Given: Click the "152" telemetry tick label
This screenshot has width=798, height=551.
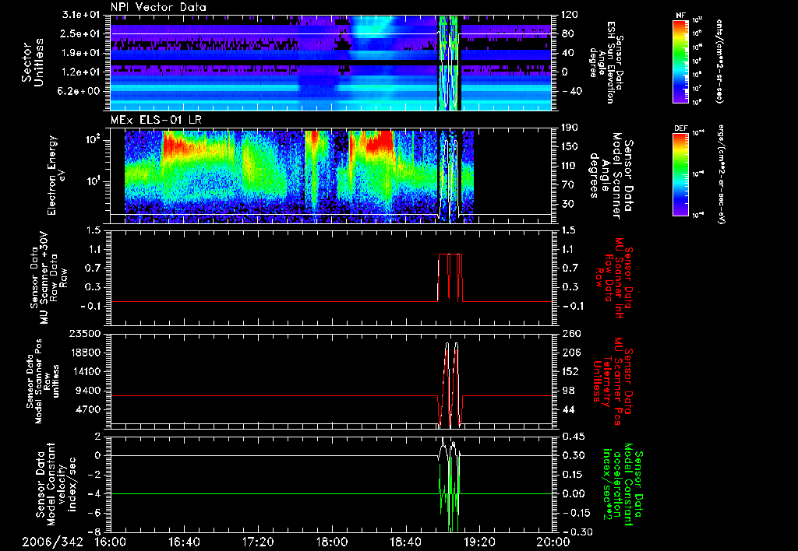Looking at the screenshot, I should 570,371.
